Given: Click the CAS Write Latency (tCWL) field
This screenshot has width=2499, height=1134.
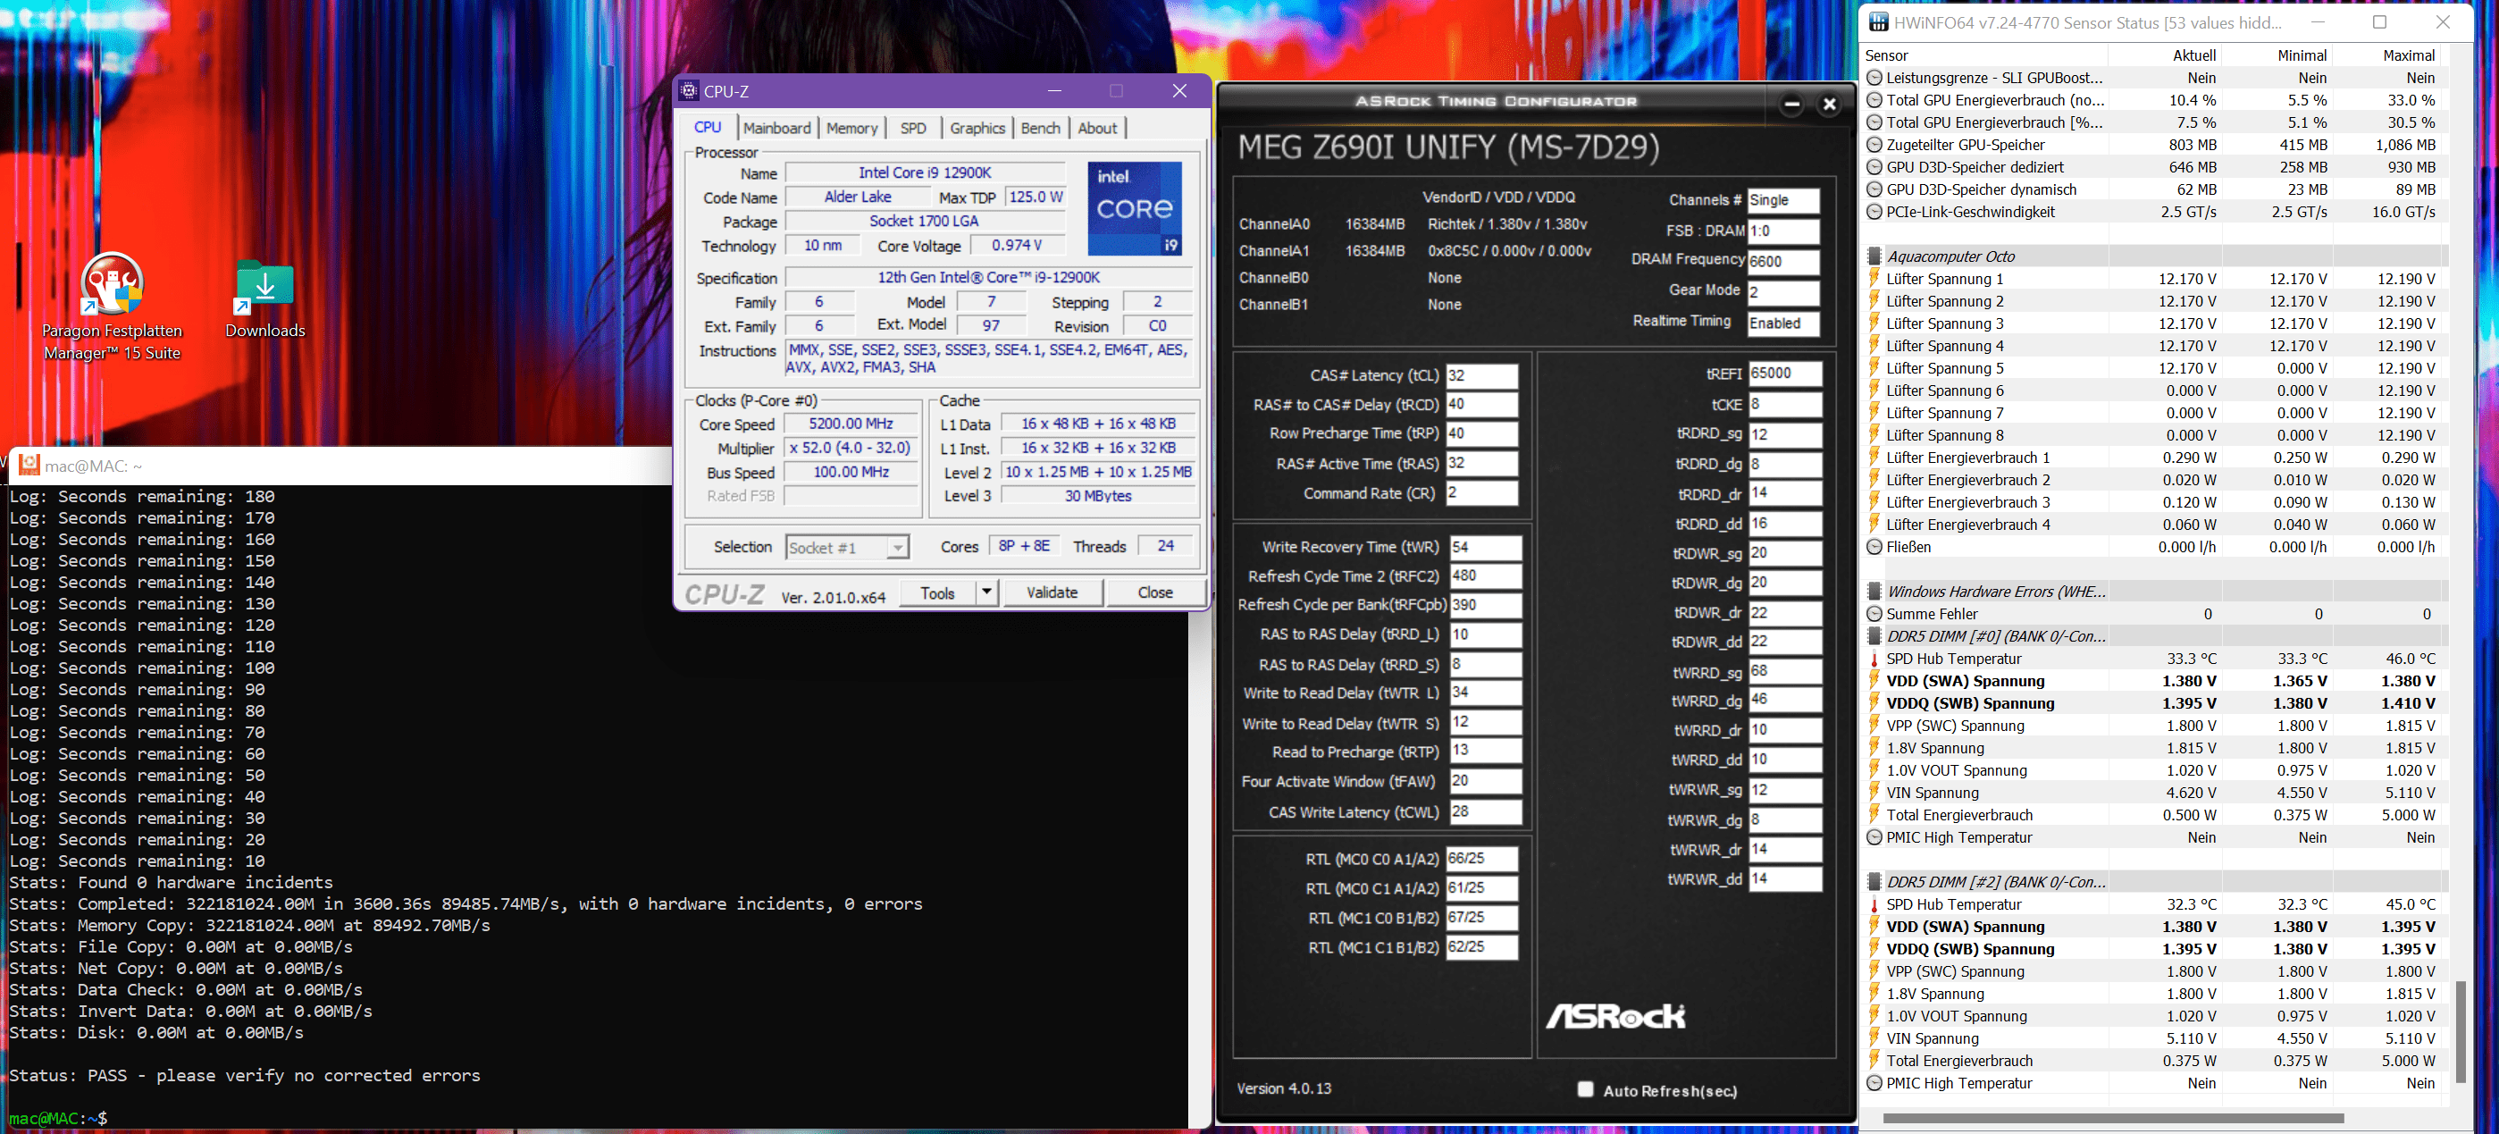Looking at the screenshot, I should [x=1485, y=812].
